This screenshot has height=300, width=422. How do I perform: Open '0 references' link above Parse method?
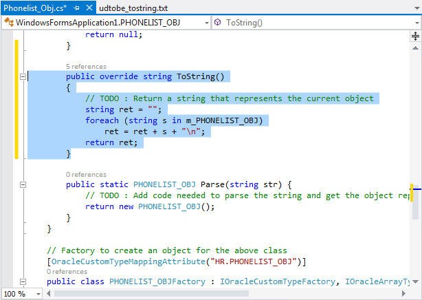tap(86, 175)
